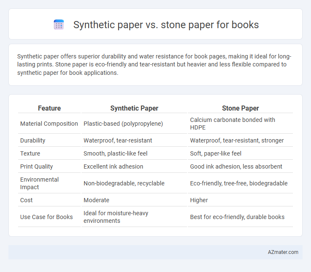This screenshot has width=311, height=272.
Task: Click 'Non-biodegradable, recyclable' cell
Action: point(124,183)
